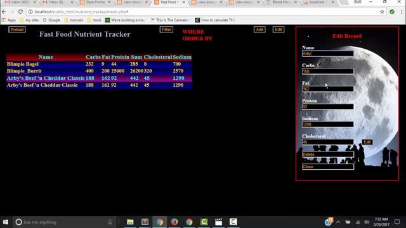Screen dimensions: 406x228
Task: Click the Name field in Edit Record
Action: (x=327, y=53)
